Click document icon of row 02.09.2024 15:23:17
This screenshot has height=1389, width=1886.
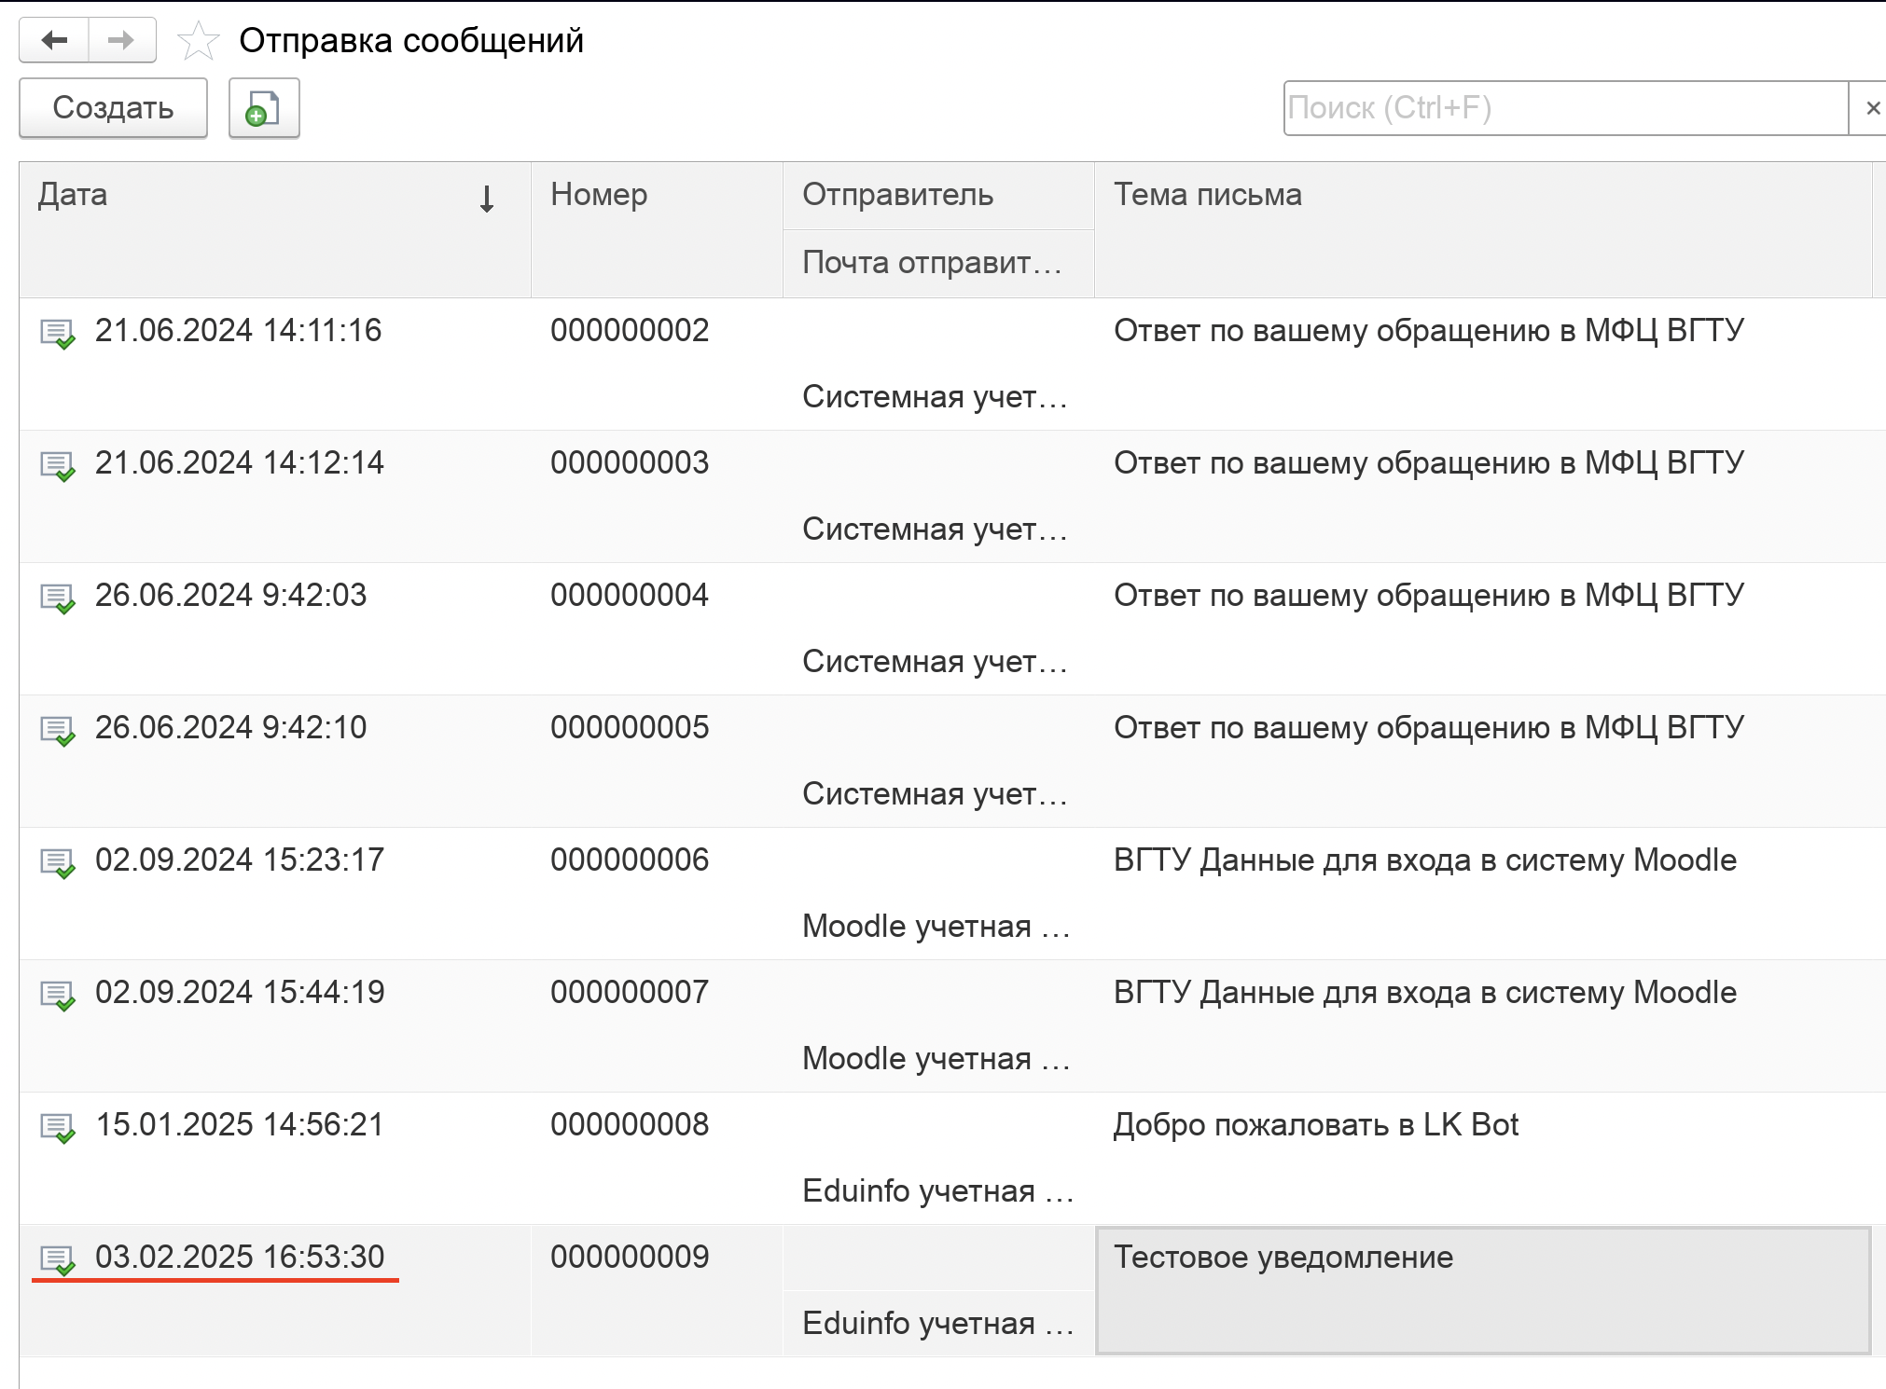(57, 862)
